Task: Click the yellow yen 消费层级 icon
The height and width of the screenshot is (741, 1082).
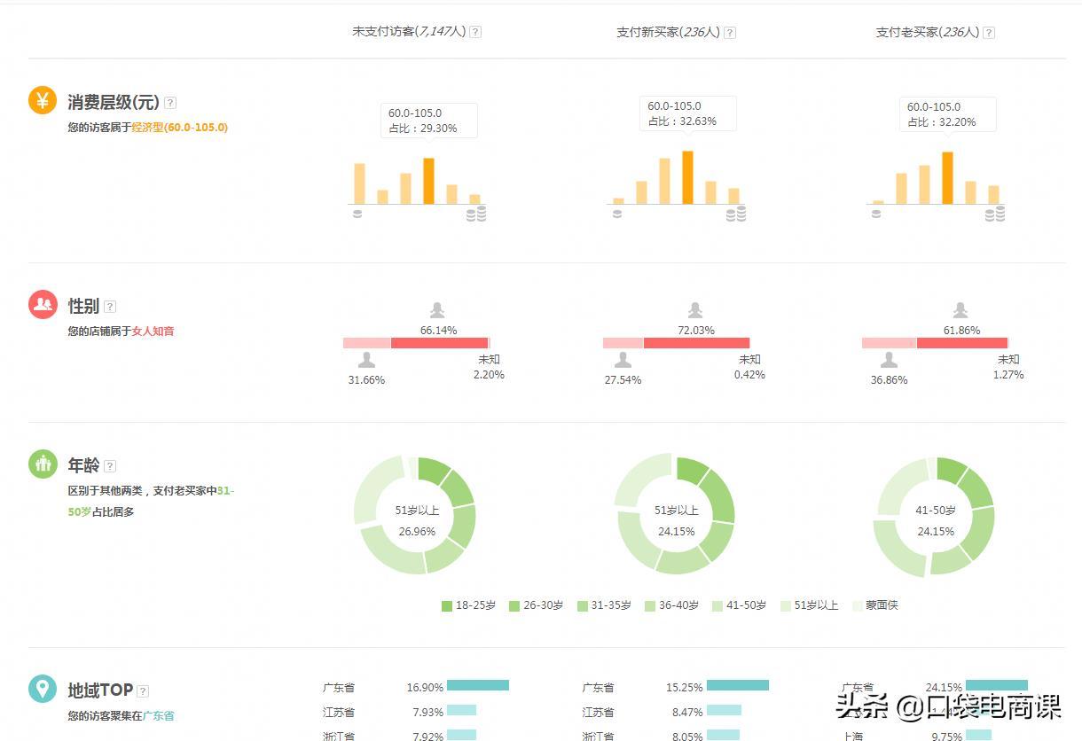Action: (43, 100)
